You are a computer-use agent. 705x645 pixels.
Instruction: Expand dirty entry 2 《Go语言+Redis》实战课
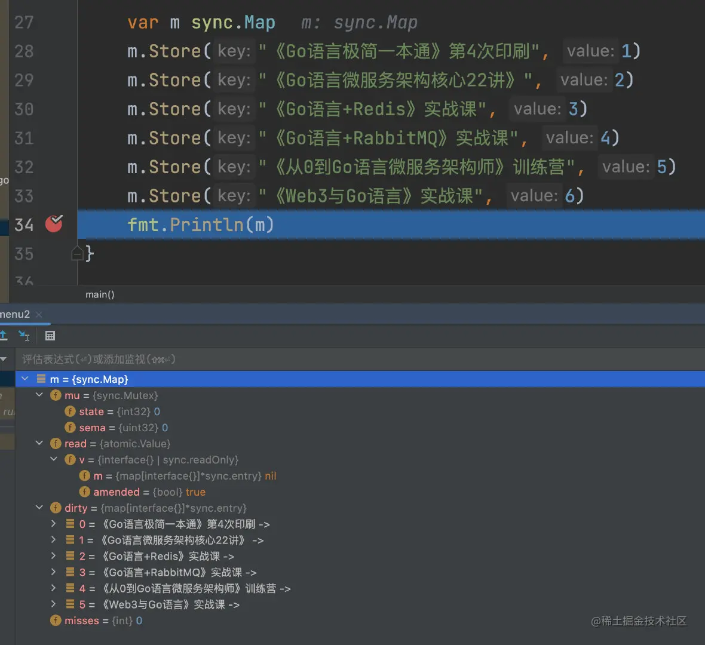pos(54,556)
